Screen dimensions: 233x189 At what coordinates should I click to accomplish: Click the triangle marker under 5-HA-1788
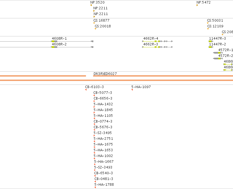click(95, 187)
